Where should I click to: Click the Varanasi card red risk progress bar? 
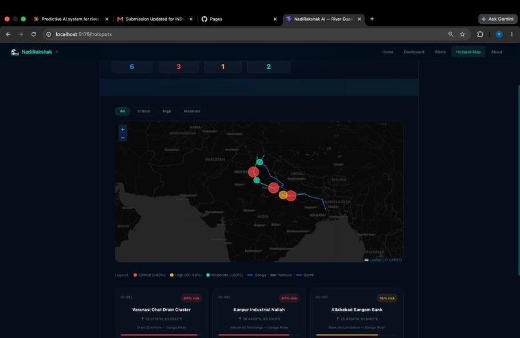pos(159,335)
